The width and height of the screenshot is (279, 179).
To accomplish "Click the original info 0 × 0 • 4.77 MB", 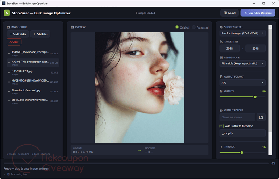I will pyautogui.click(x=83, y=152).
